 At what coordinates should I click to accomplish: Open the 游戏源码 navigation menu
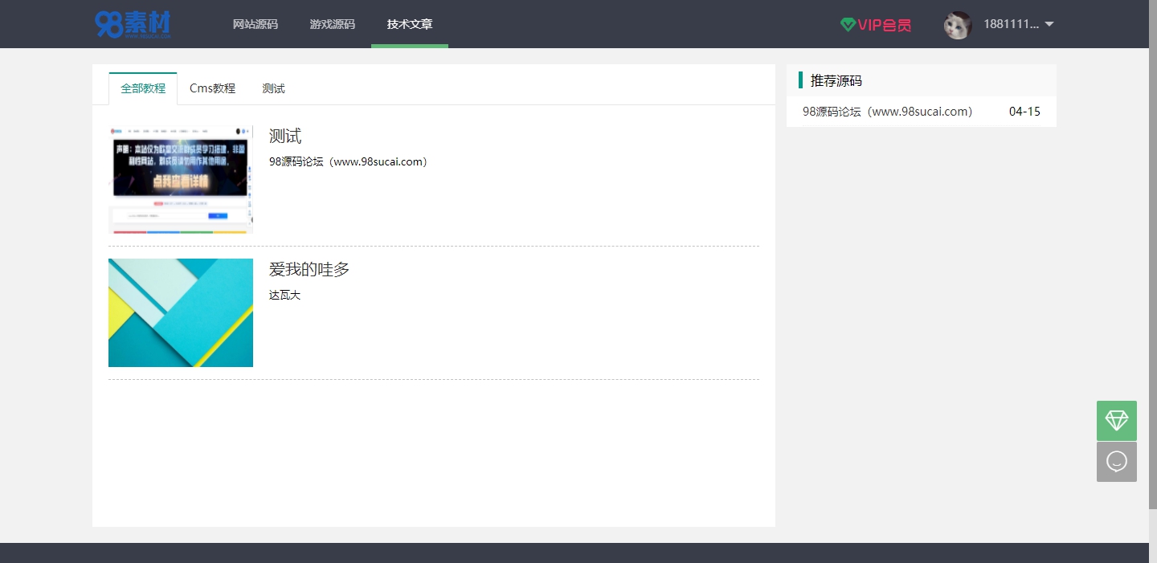pyautogui.click(x=332, y=24)
